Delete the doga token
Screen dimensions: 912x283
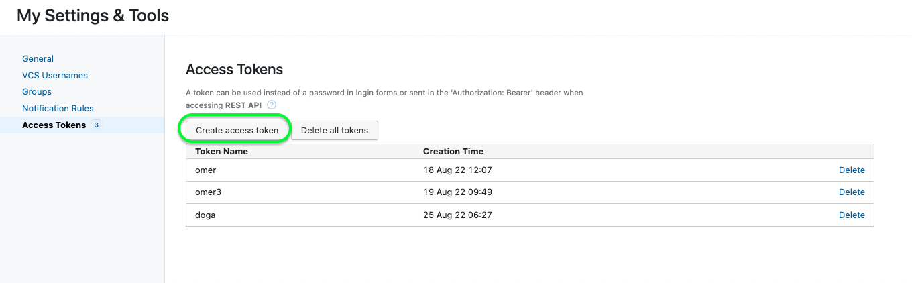click(x=852, y=215)
